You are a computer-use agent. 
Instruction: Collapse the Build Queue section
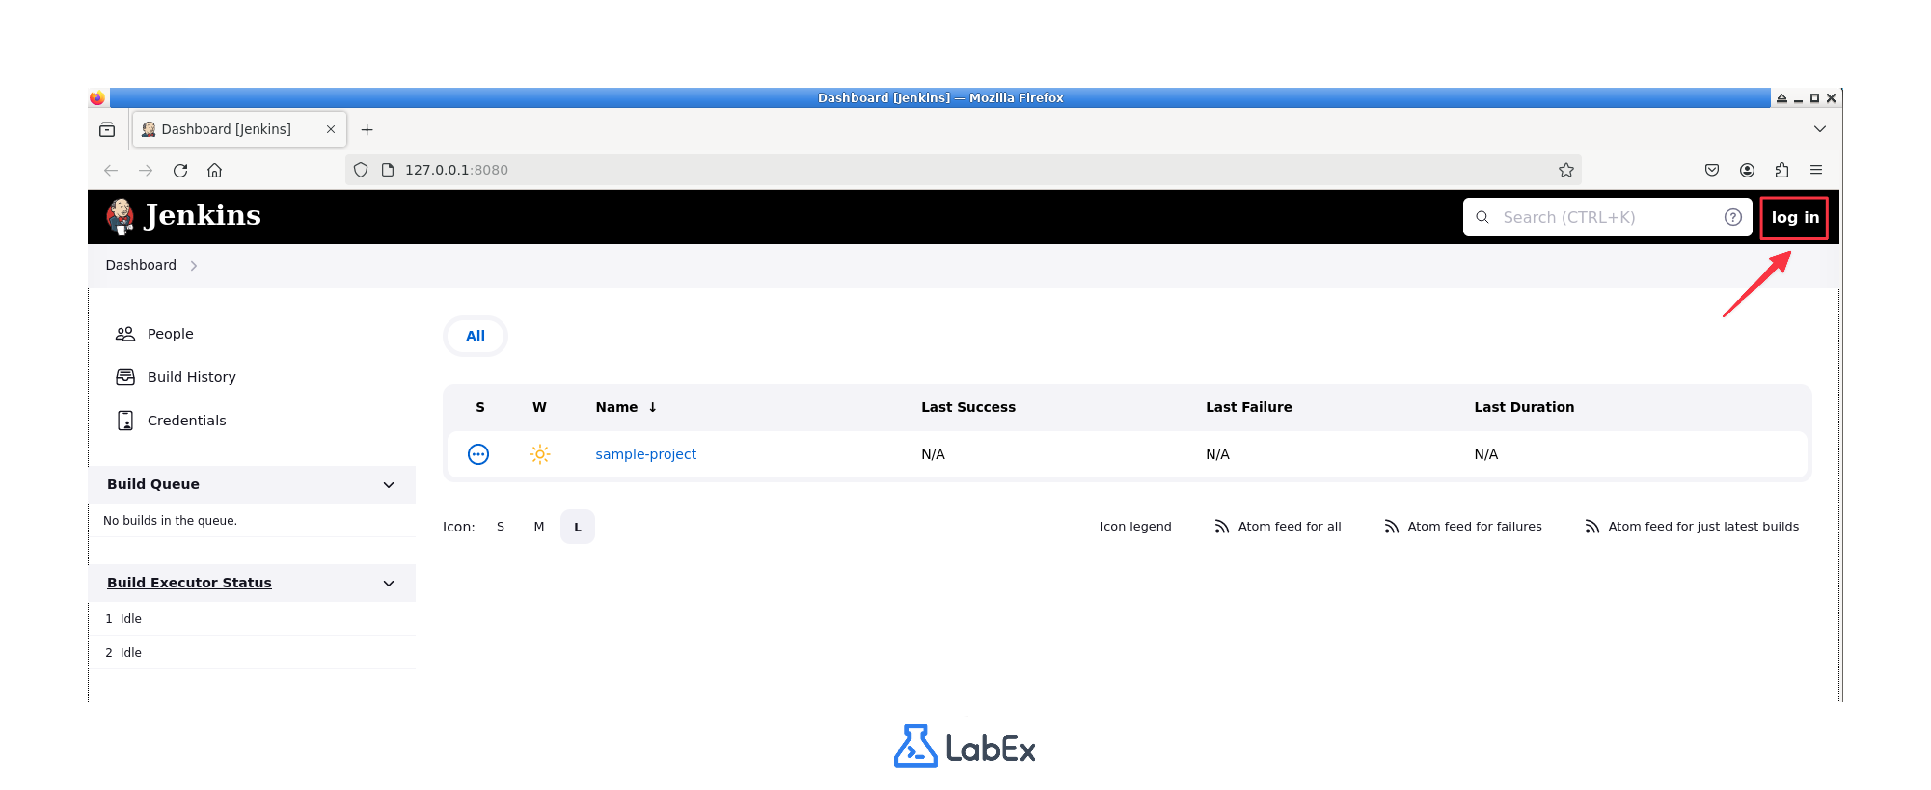tap(388, 485)
